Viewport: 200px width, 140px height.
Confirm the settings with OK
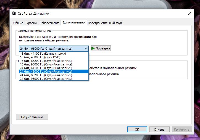(x=137, y=129)
